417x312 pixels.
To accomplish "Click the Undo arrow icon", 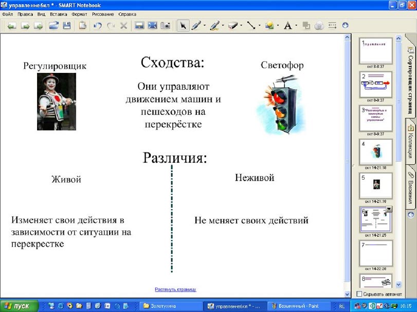I will click(x=97, y=25).
